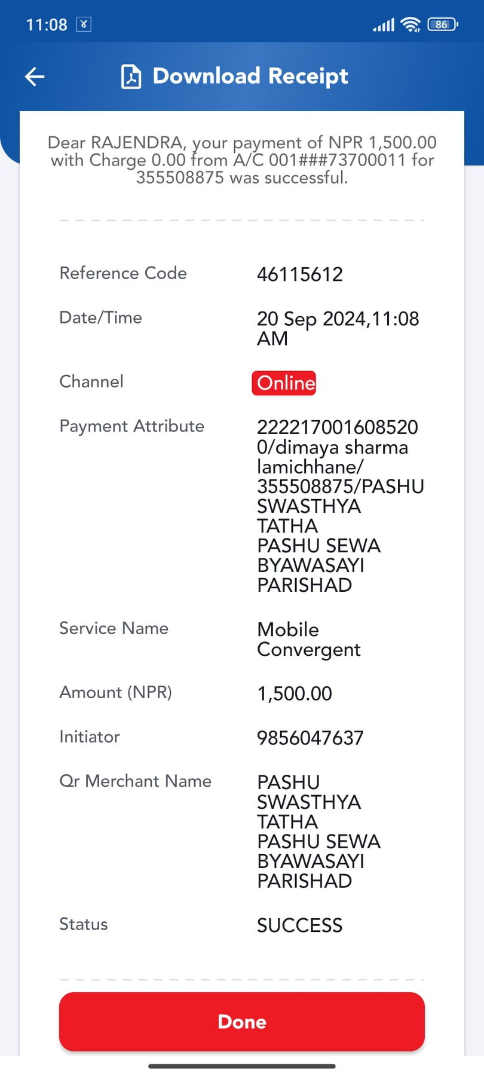This screenshot has width=484, height=1076.
Task: Tap the bottom home gesture bar
Action: (242, 1066)
